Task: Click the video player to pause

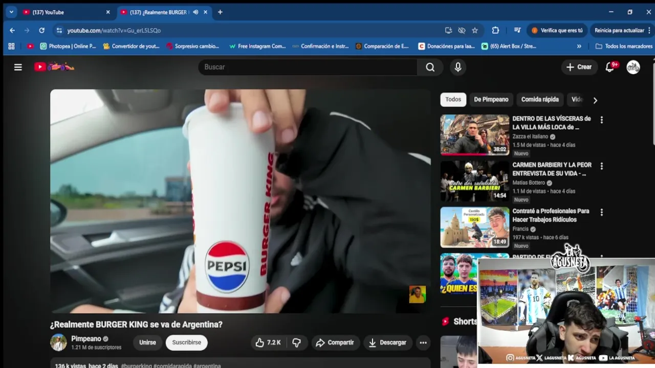Action: [240, 201]
